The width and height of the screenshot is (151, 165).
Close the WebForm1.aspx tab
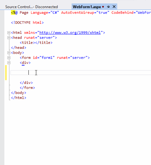click(114, 7)
